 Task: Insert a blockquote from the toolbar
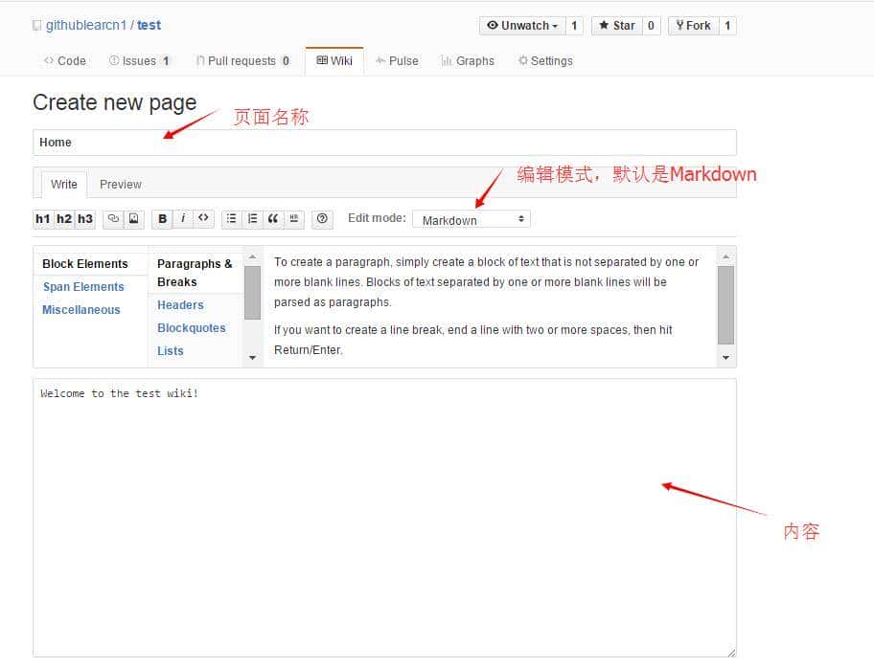273,219
